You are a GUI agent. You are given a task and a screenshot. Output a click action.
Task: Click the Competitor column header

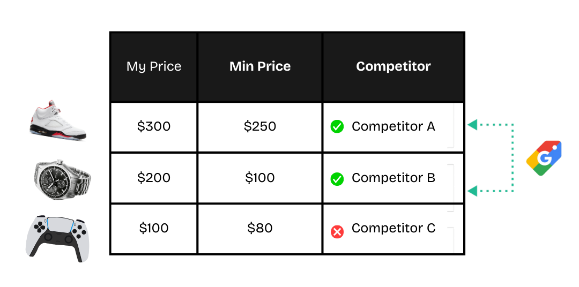(393, 67)
